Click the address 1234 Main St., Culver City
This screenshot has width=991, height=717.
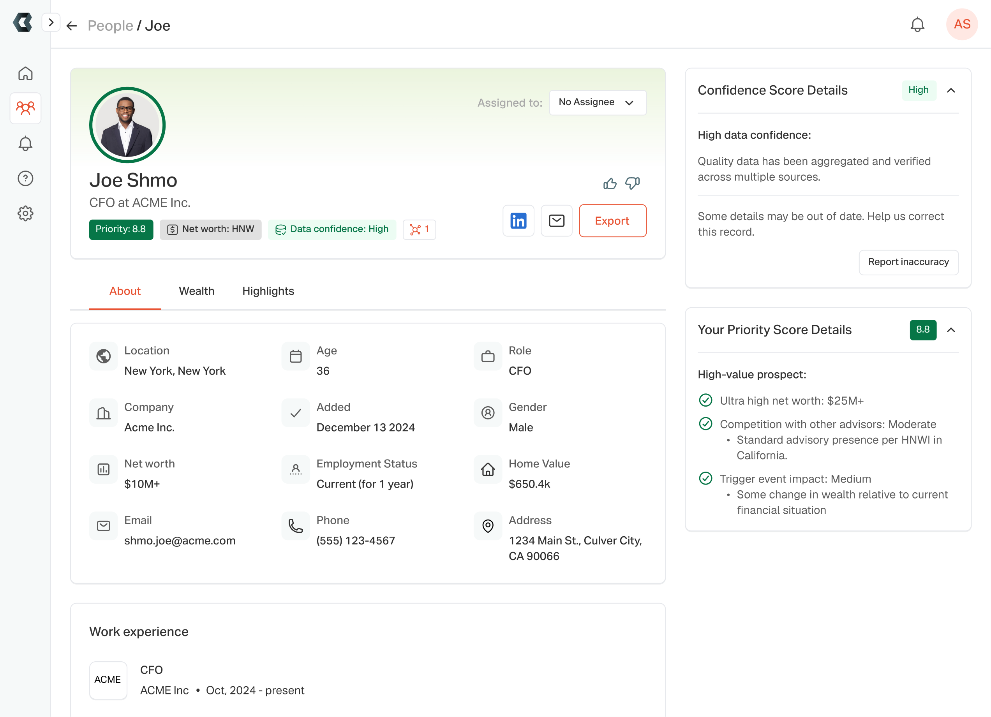[x=575, y=548]
